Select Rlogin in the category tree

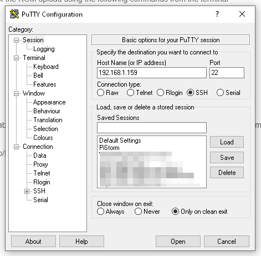point(42,182)
